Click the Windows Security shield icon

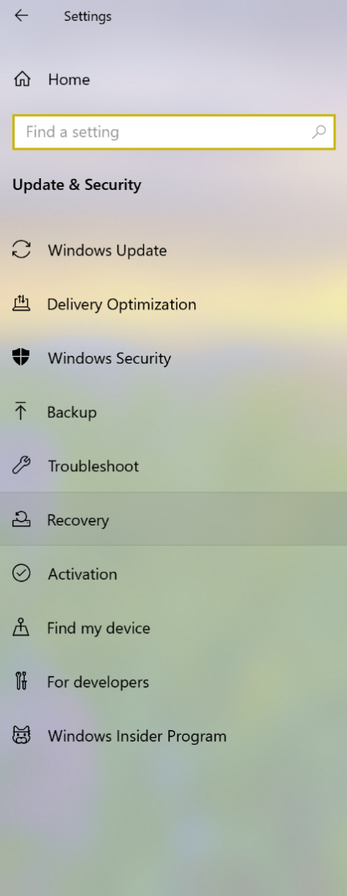tap(21, 358)
